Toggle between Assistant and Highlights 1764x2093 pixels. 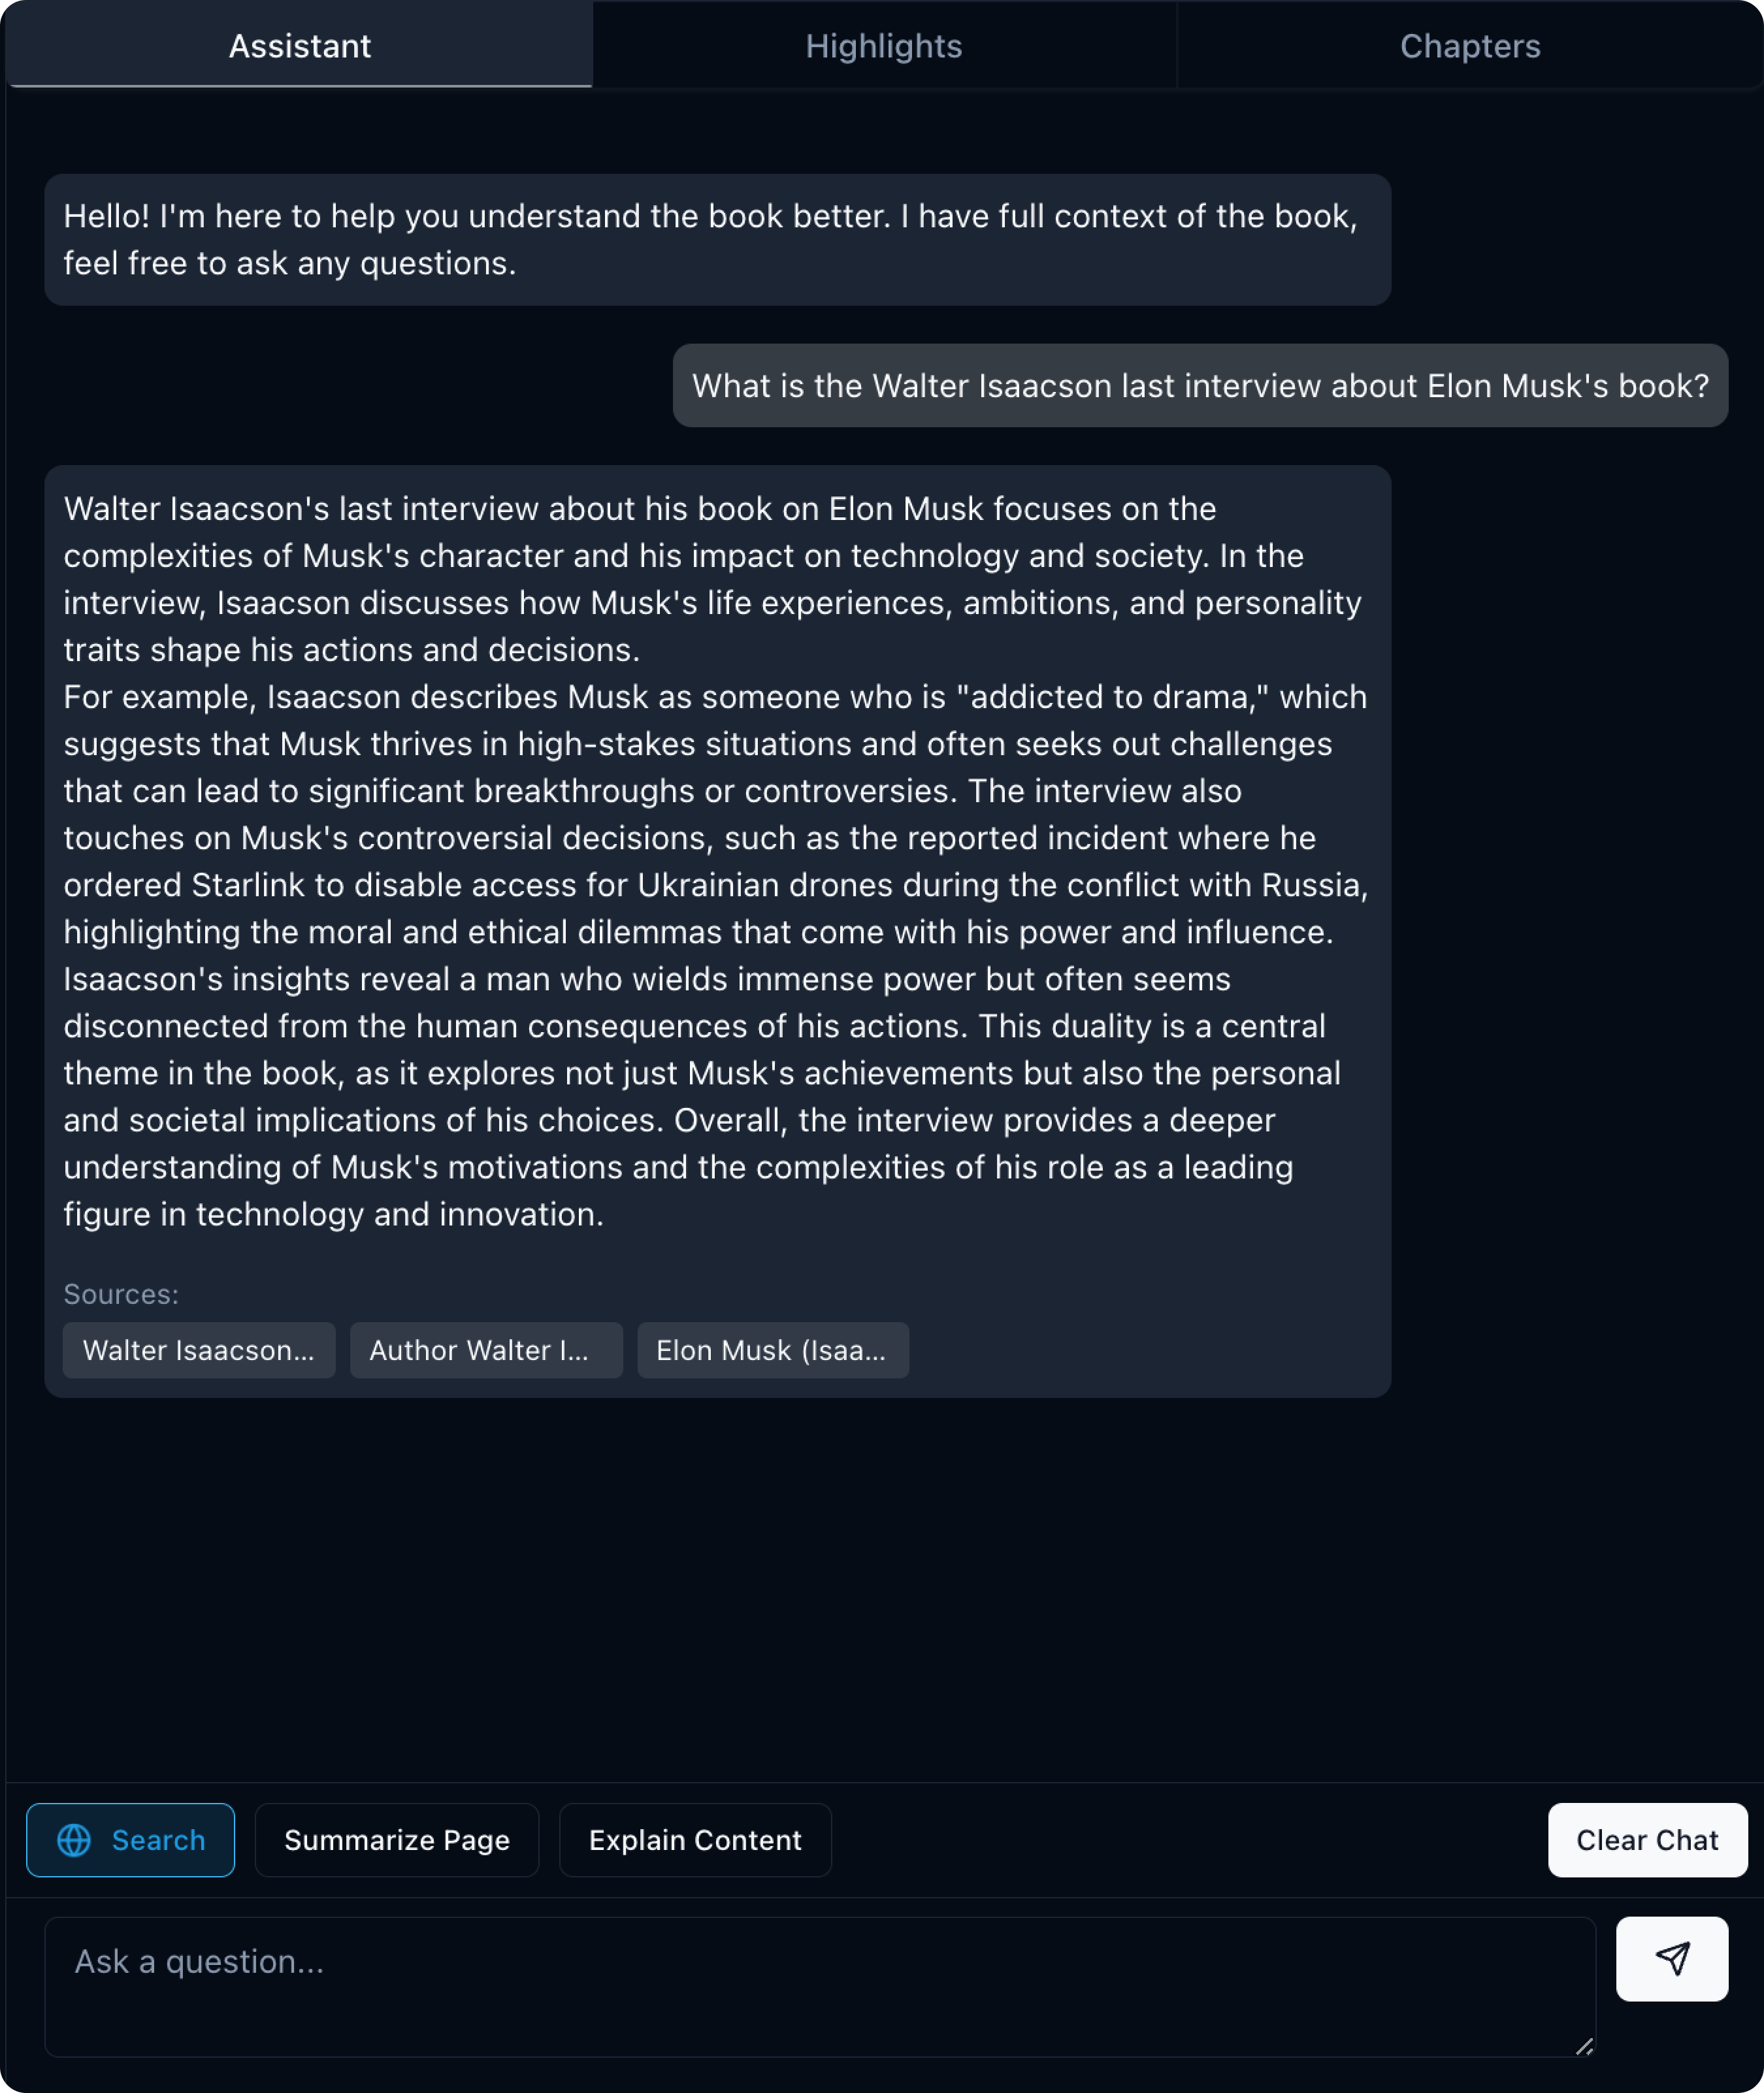(x=882, y=46)
